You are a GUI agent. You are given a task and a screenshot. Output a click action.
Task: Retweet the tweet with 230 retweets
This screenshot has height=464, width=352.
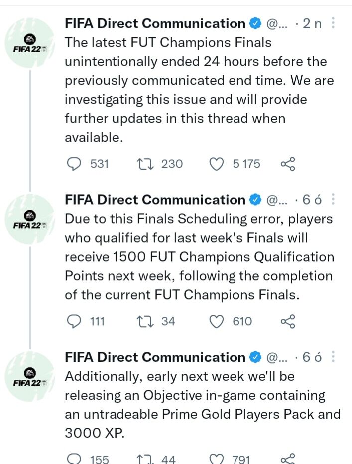point(144,164)
